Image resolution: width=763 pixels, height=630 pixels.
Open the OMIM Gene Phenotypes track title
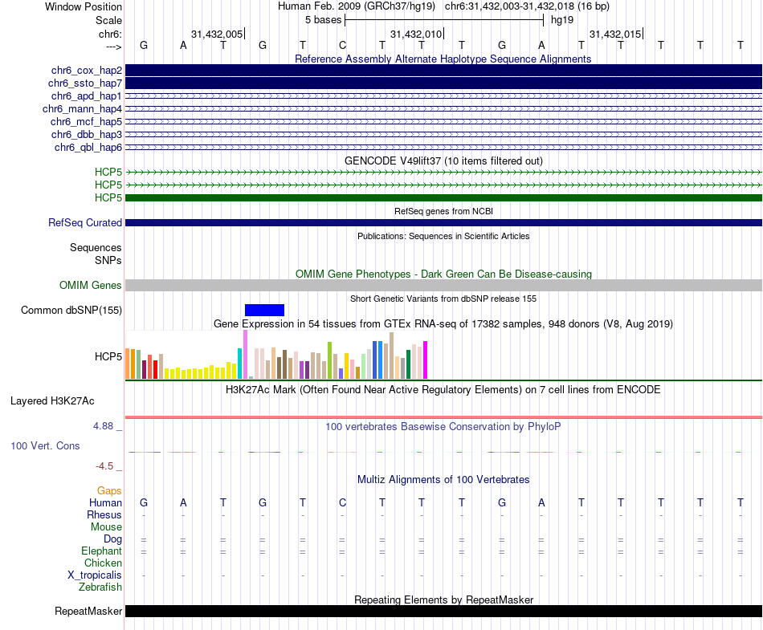[443, 274]
